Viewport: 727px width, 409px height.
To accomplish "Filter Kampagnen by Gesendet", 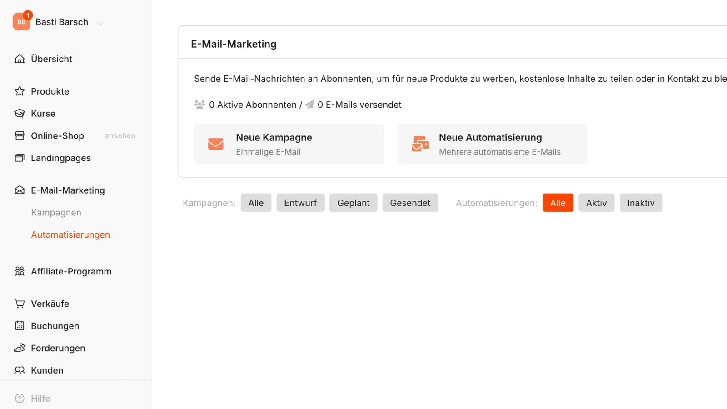I will (410, 203).
